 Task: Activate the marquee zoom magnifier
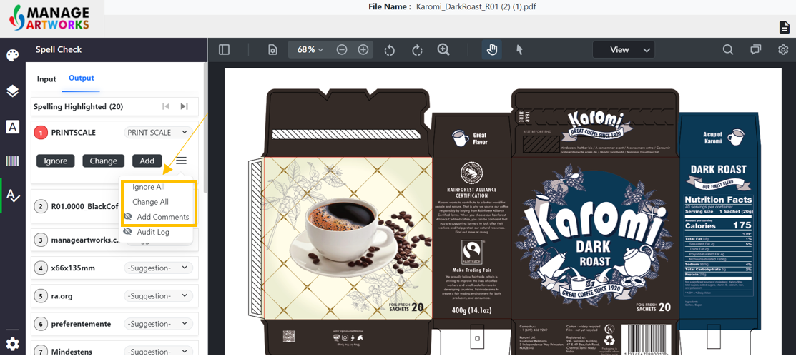pos(443,50)
